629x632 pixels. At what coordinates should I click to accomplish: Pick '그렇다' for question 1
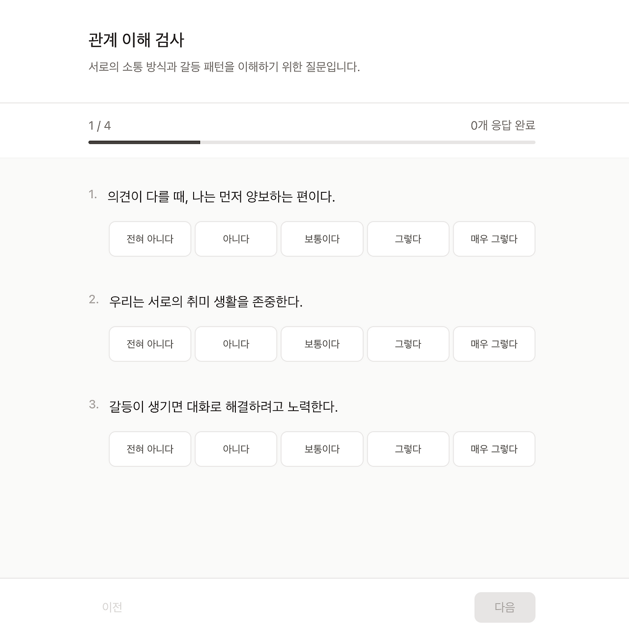(x=408, y=239)
